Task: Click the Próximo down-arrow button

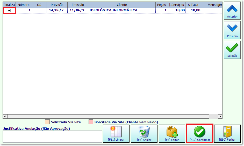Action: (x=232, y=30)
